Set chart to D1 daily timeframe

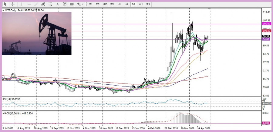point(133,4)
